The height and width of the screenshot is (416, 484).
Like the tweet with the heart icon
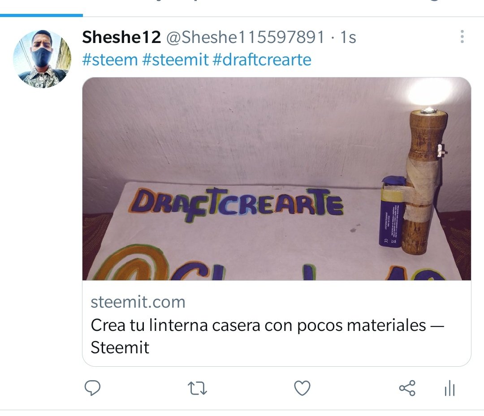302,388
